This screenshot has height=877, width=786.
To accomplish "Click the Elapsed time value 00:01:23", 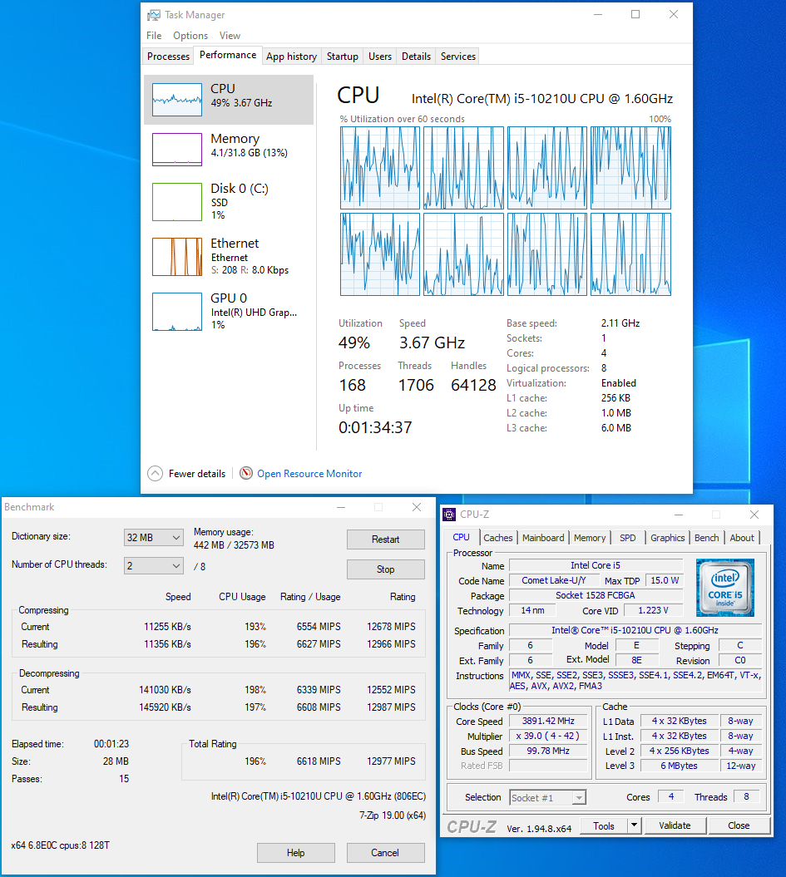I will pyautogui.click(x=111, y=745).
